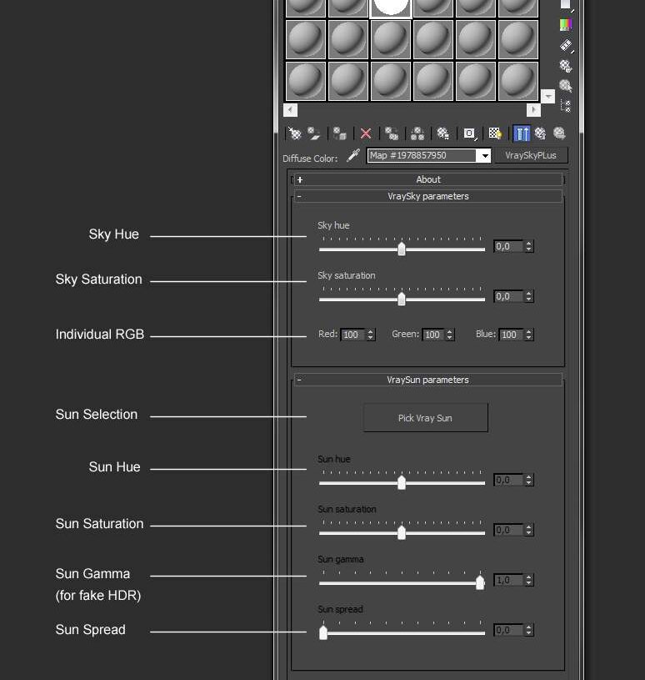Open the Map #1978857950 name dropdown
The width and height of the screenshot is (645, 680).
(x=485, y=155)
